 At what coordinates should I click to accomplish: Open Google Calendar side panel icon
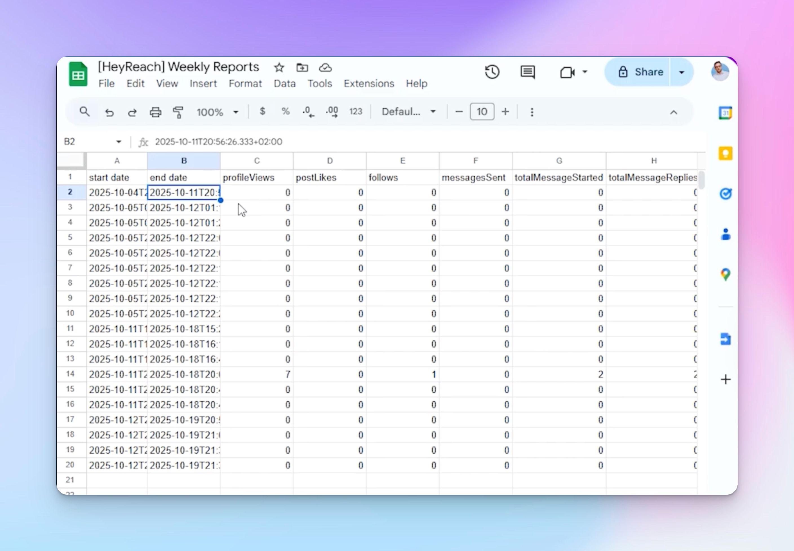(x=725, y=113)
